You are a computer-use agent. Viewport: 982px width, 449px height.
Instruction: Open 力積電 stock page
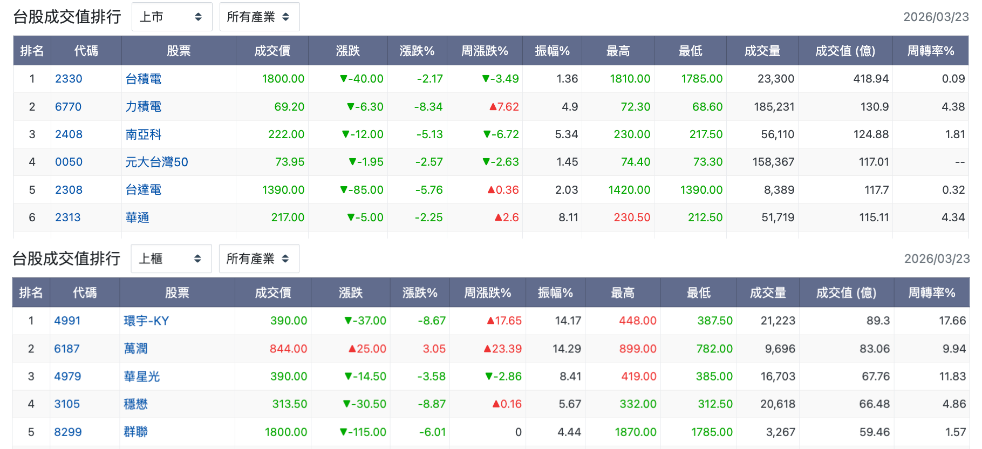pos(144,106)
